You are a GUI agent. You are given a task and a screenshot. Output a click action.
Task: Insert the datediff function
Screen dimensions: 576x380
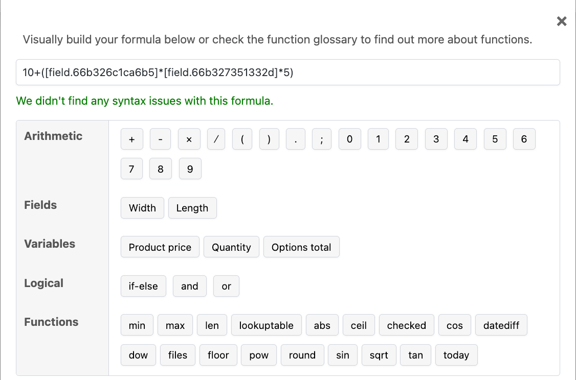coord(501,325)
